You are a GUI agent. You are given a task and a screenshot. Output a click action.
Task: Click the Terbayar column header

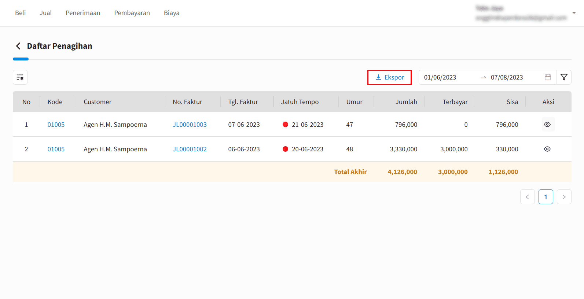pyautogui.click(x=455, y=102)
